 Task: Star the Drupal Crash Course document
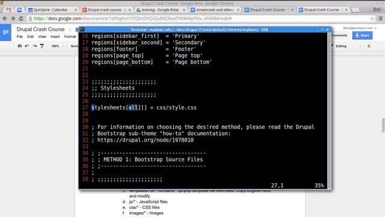coord(70,30)
